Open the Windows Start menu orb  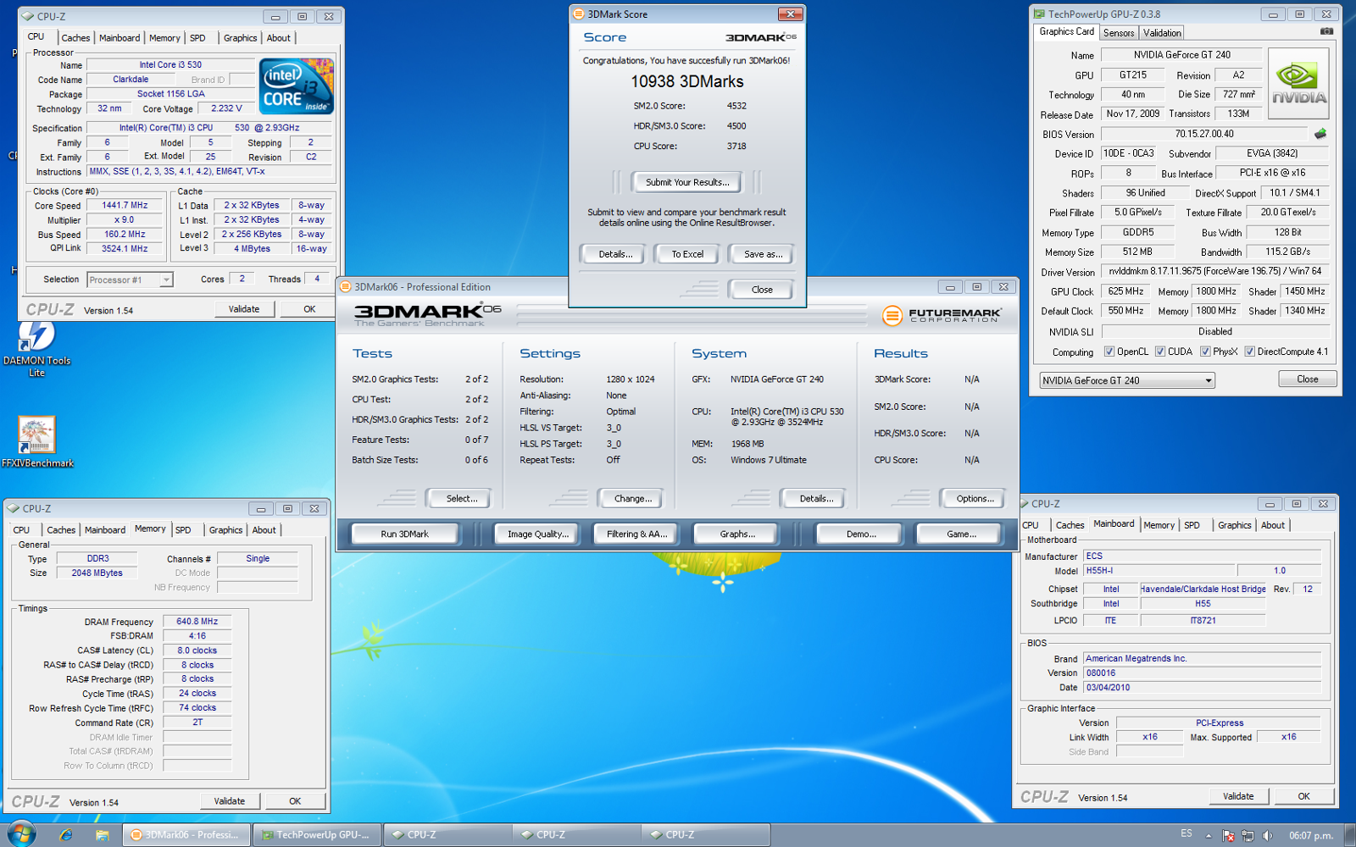tap(20, 834)
